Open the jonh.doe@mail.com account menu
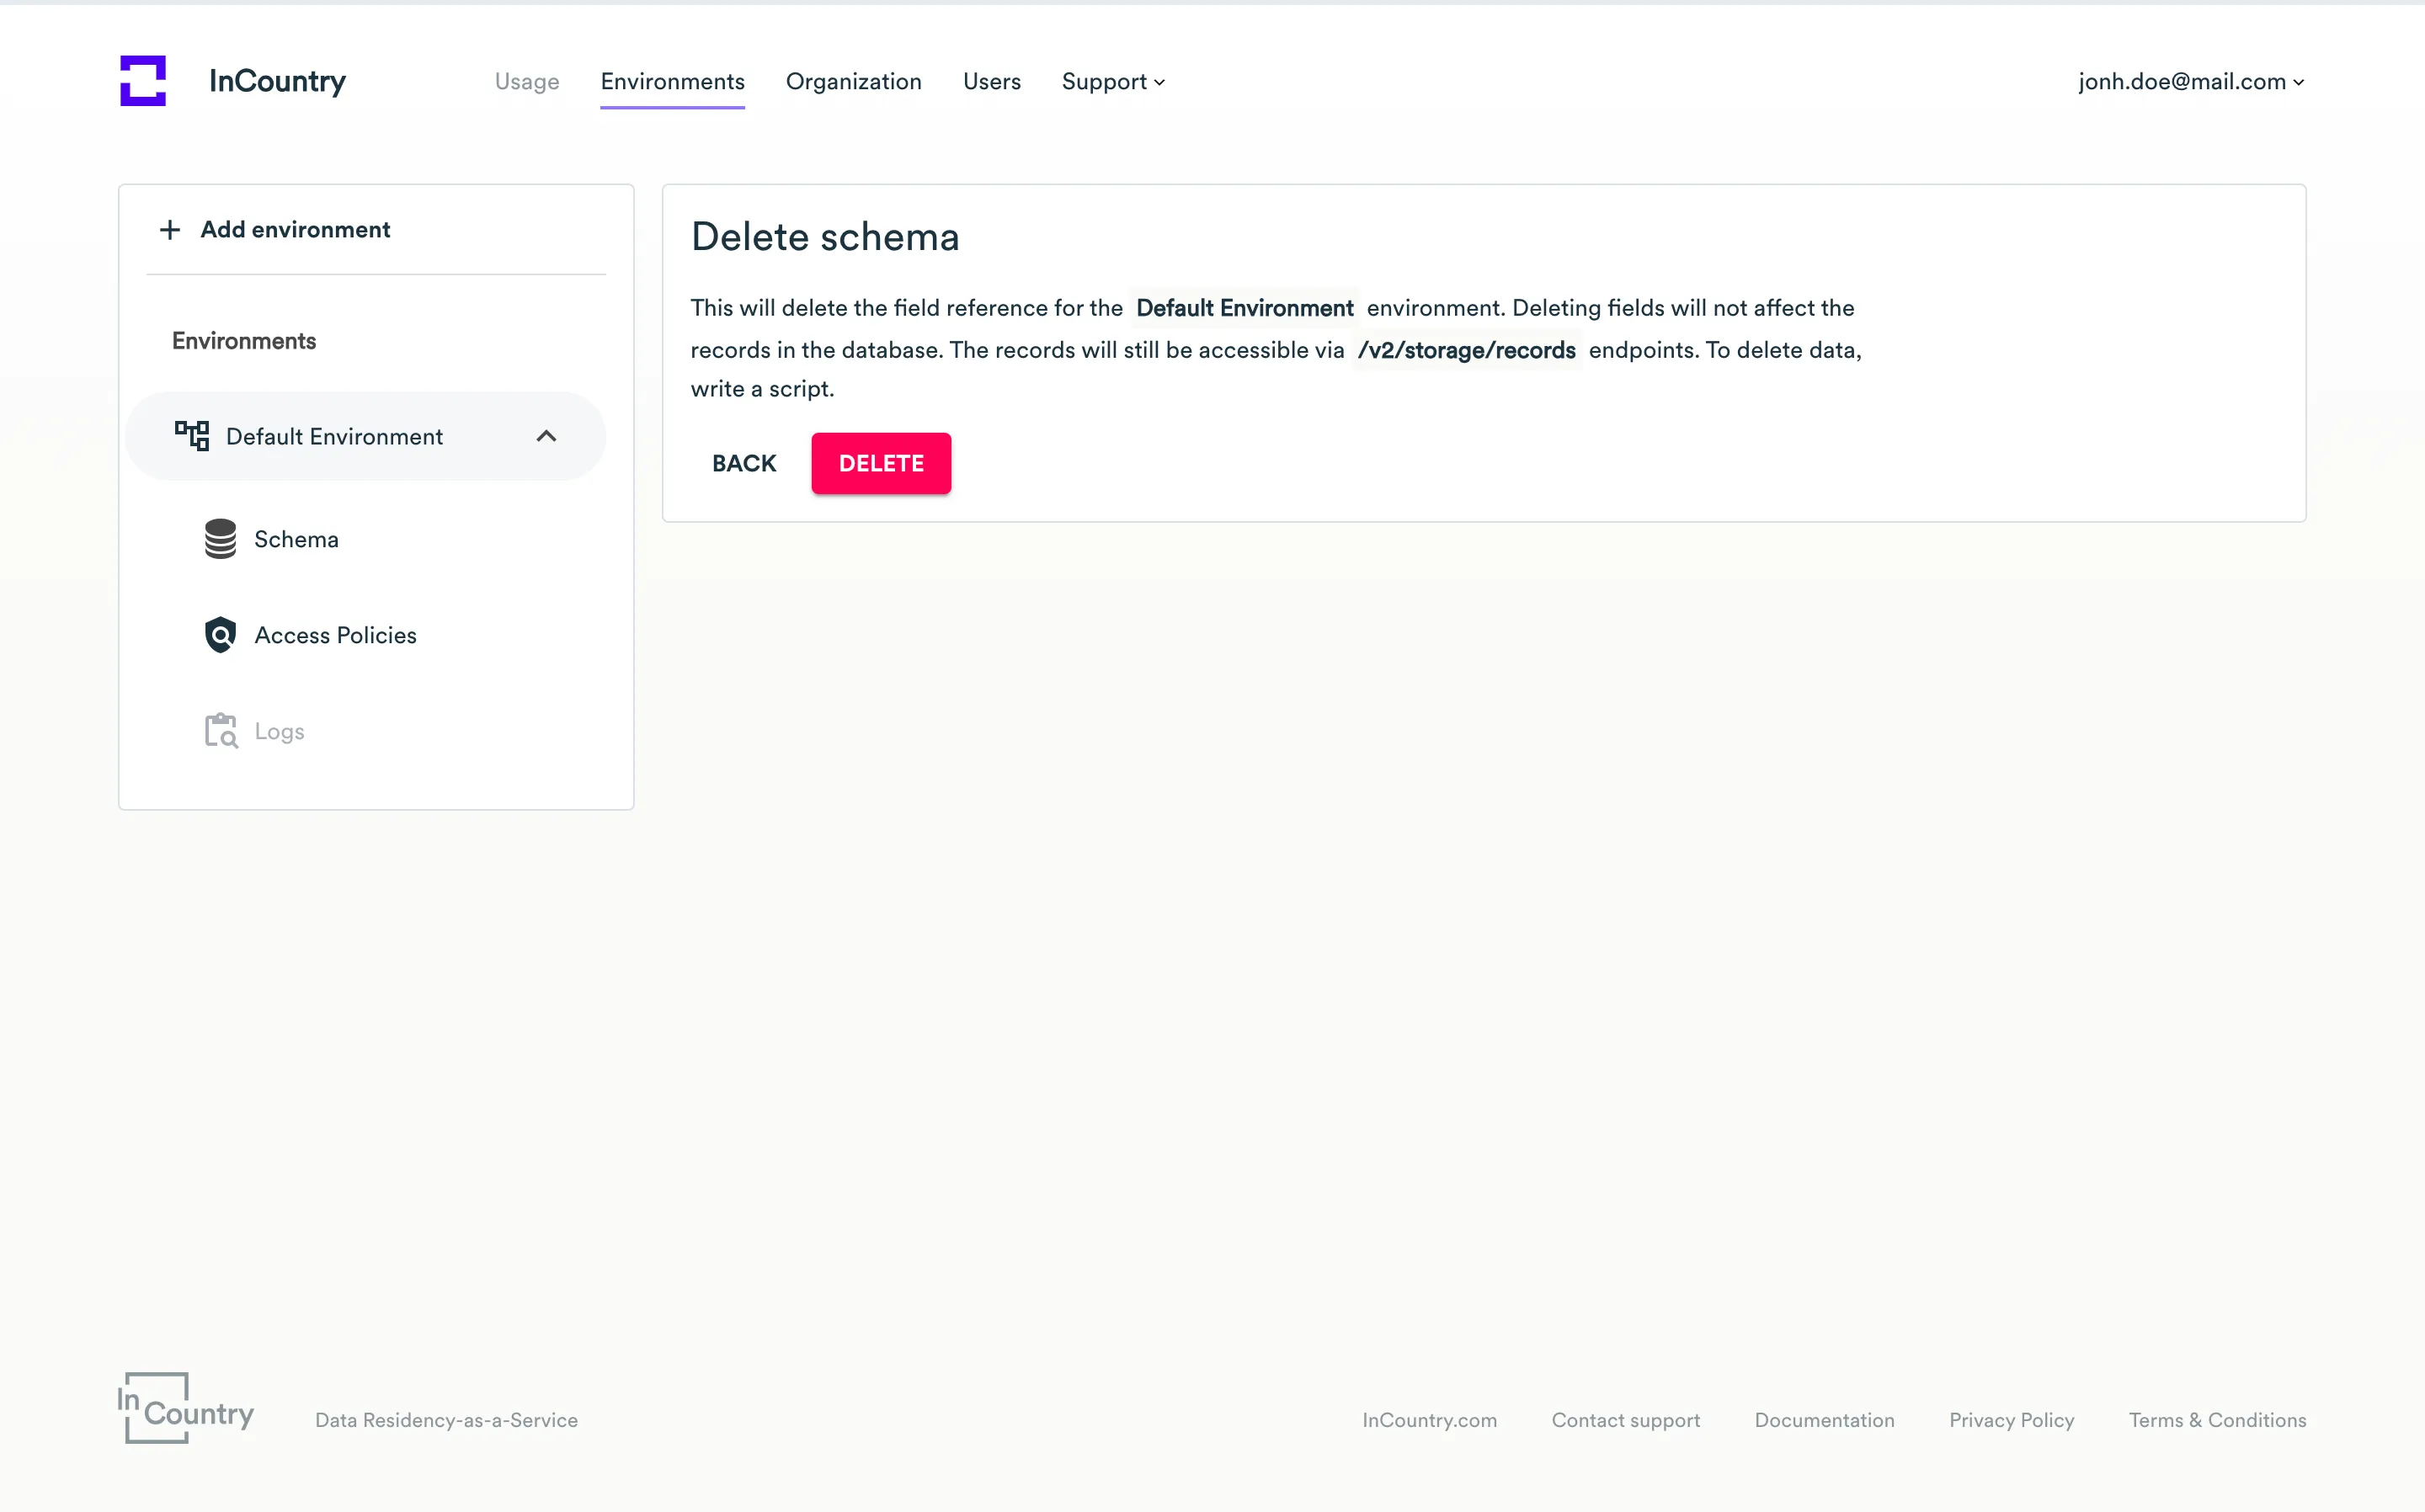This screenshot has height=1512, width=2425. coord(2190,82)
